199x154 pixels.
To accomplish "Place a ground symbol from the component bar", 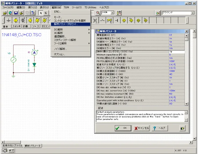I will coord(8,20).
